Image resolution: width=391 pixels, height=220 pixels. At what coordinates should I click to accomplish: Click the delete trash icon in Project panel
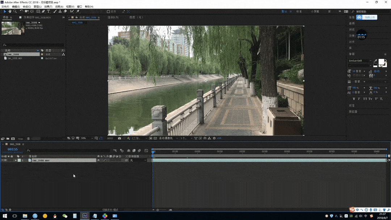pyautogui.click(x=28, y=139)
